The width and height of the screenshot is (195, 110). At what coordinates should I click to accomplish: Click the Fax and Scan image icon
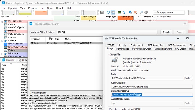(114, 60)
